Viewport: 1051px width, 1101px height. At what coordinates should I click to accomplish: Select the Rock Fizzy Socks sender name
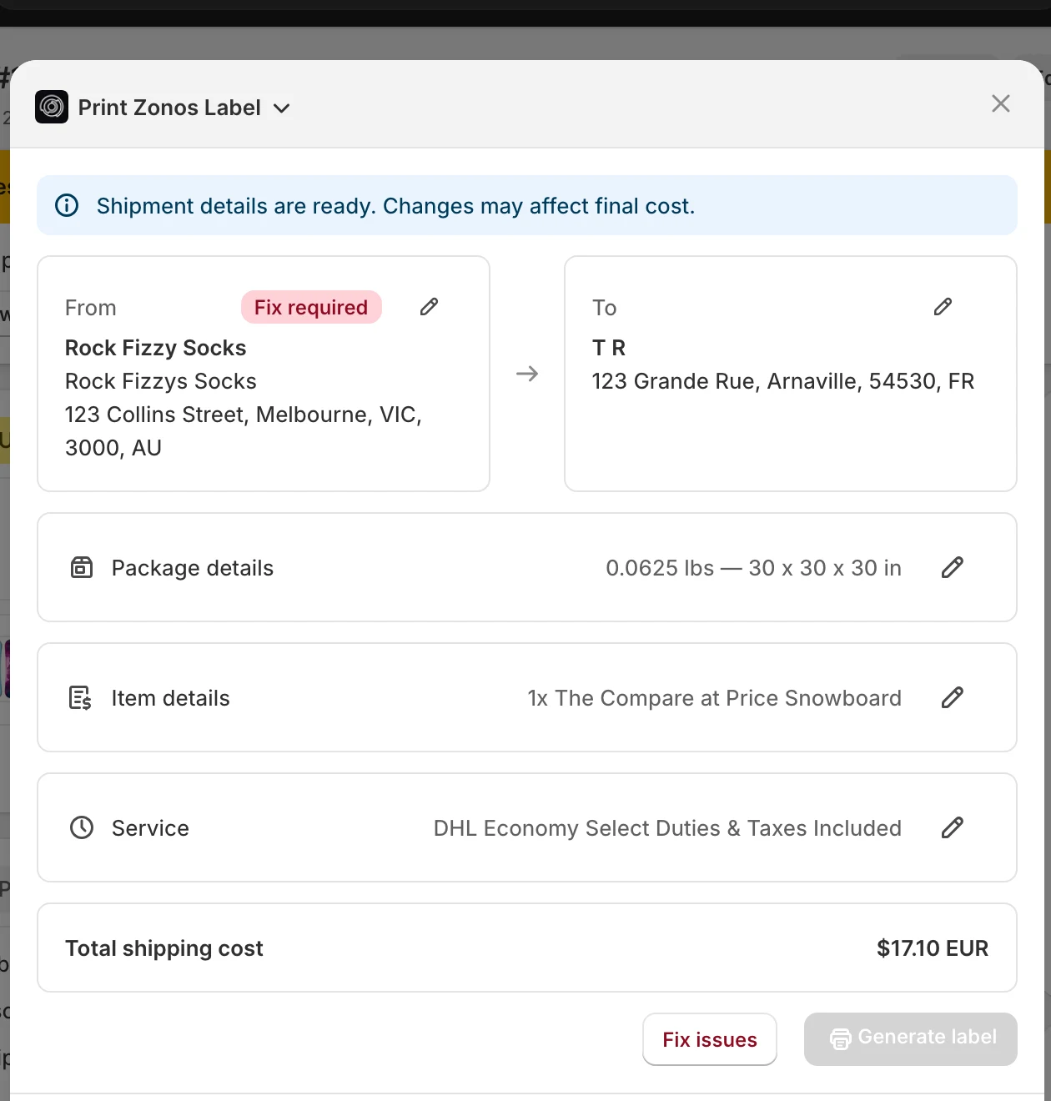point(156,348)
